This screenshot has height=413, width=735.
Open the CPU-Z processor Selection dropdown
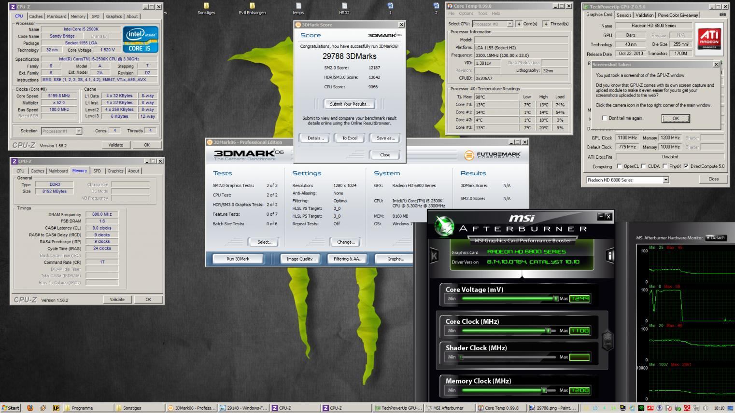[x=79, y=131]
